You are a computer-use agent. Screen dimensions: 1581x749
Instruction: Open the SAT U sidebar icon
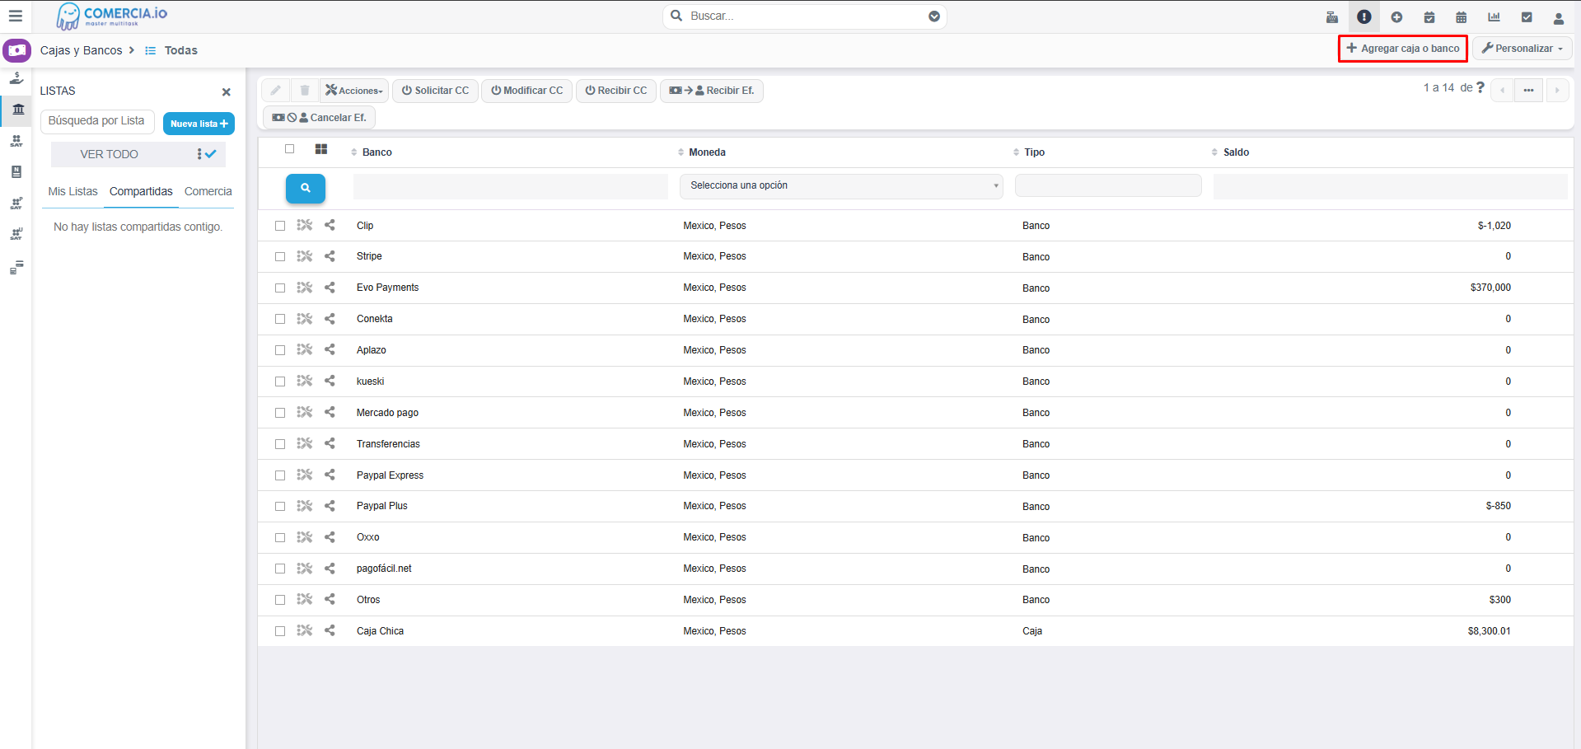click(16, 235)
